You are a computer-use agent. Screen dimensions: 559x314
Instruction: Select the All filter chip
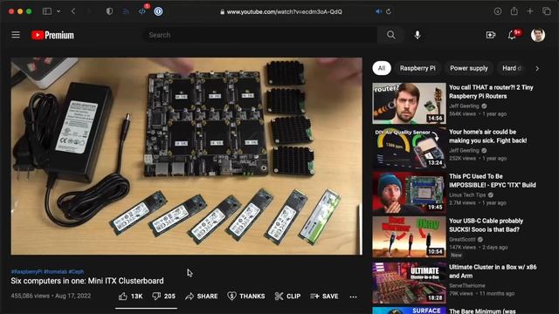pyautogui.click(x=382, y=68)
